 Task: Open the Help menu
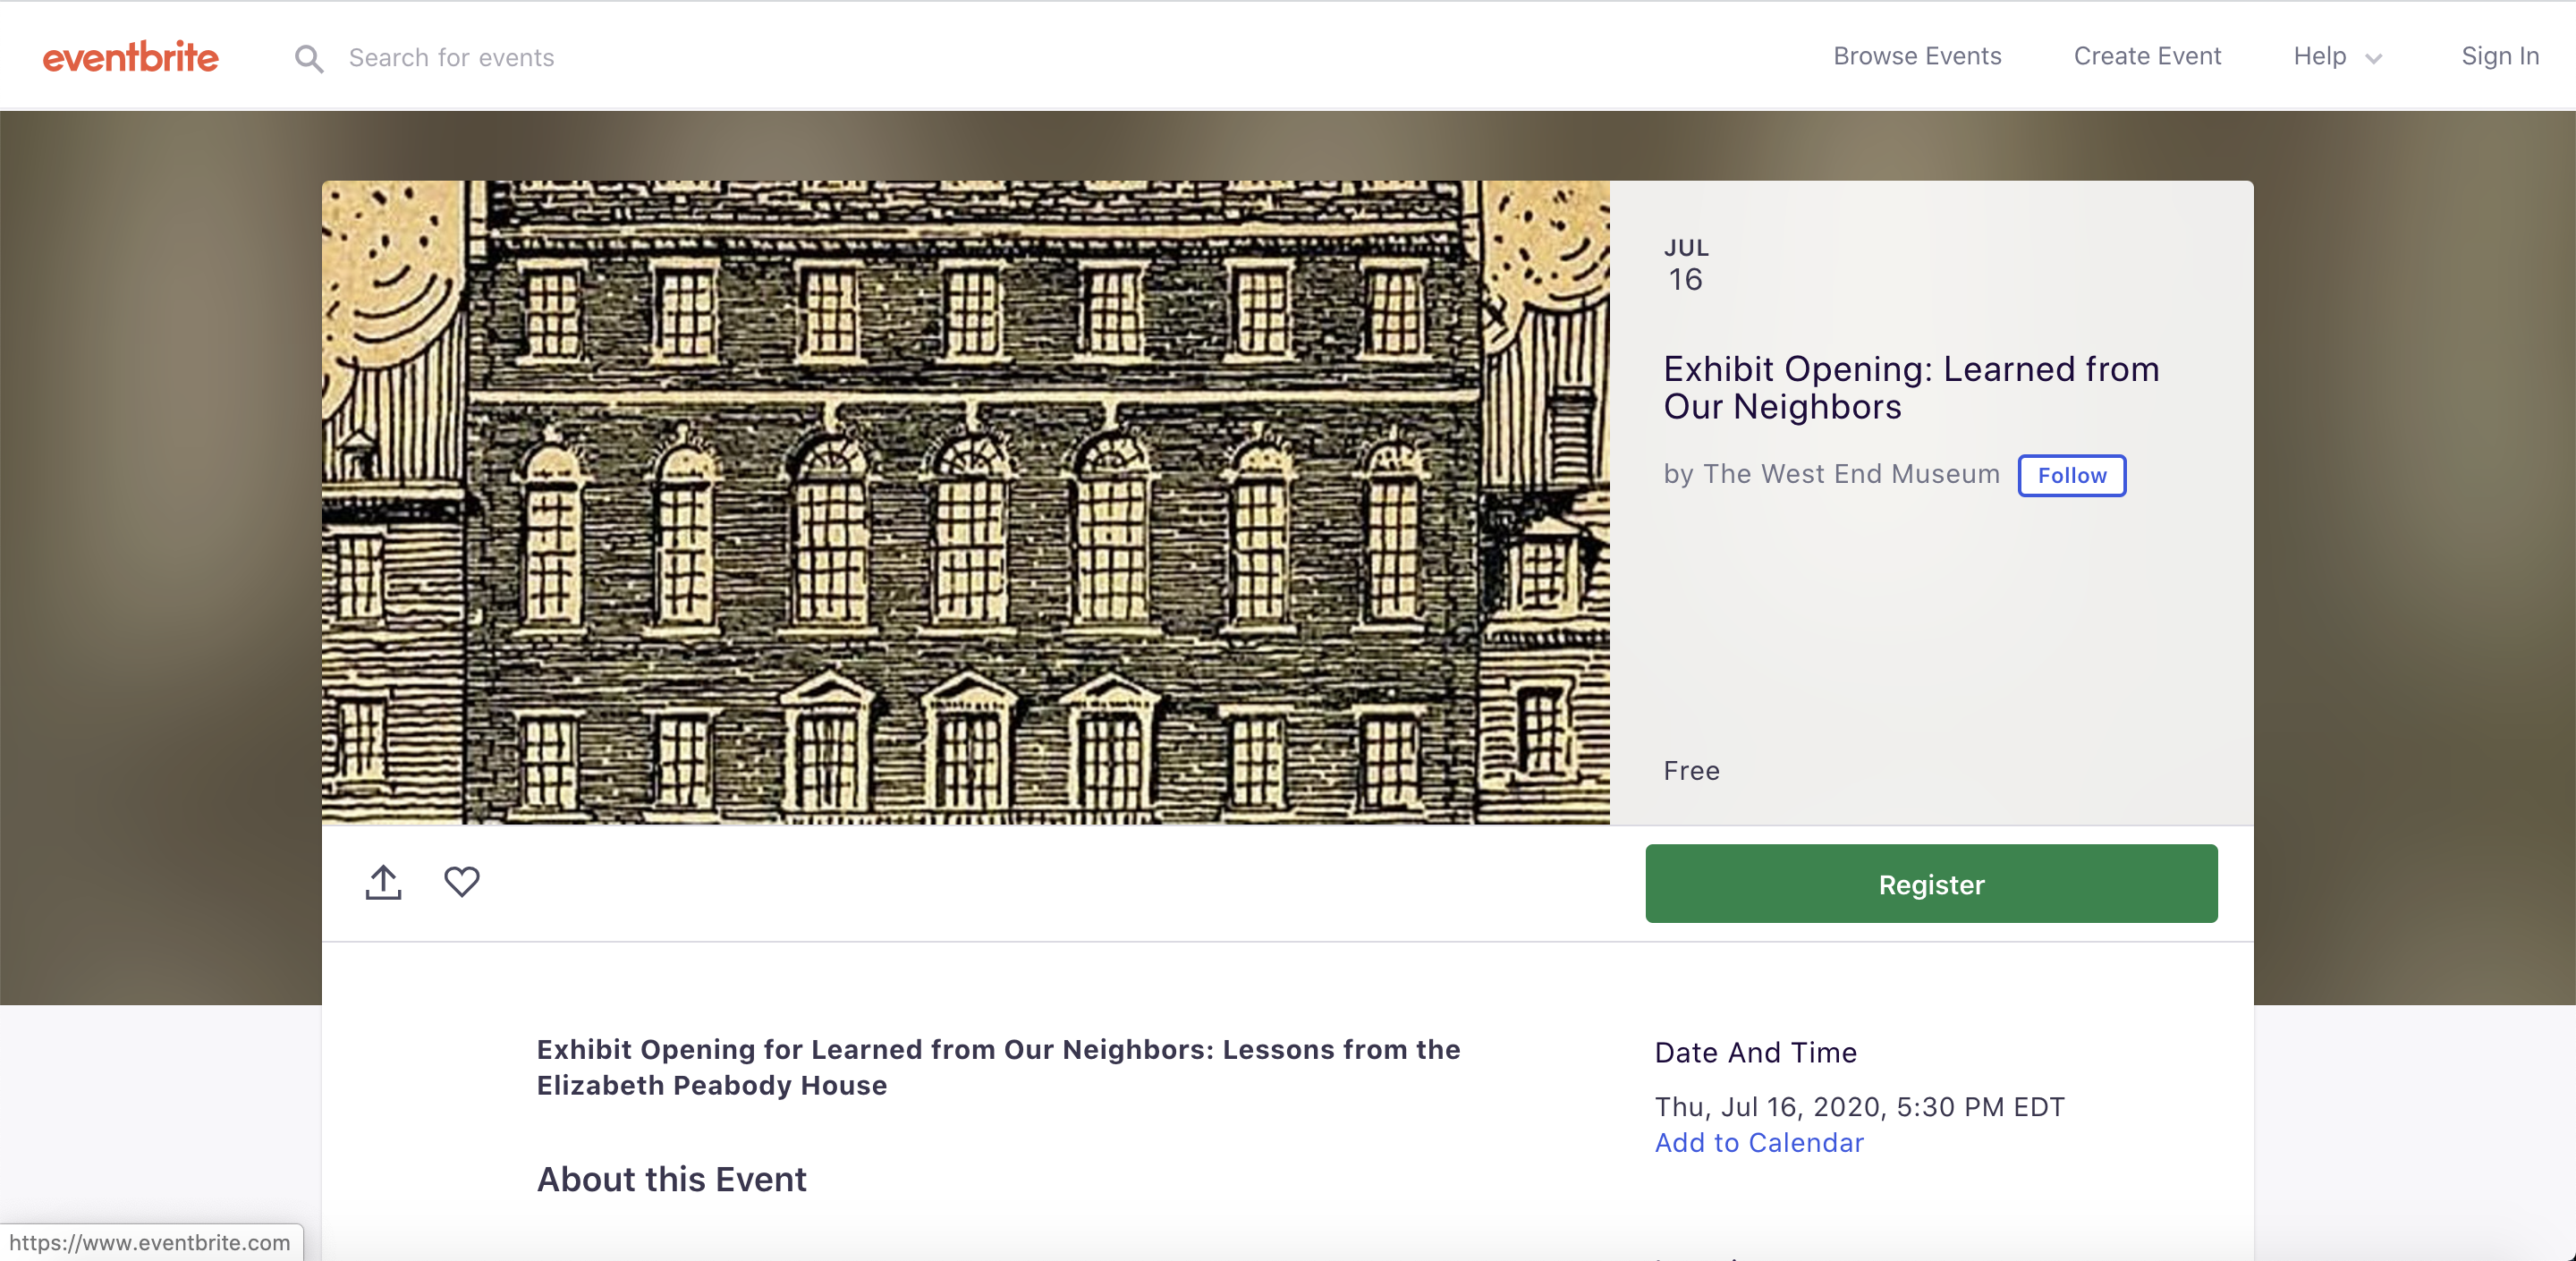coord(2319,57)
